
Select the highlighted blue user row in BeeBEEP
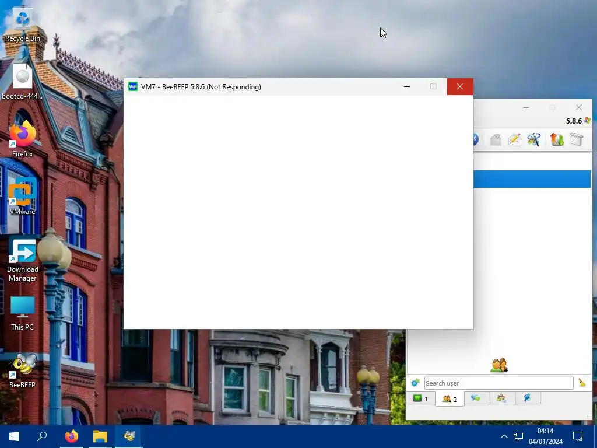(x=532, y=179)
